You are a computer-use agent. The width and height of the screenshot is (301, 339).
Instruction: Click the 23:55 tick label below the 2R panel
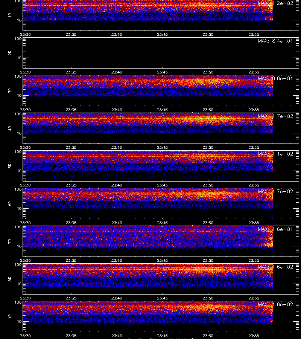[x=254, y=72]
